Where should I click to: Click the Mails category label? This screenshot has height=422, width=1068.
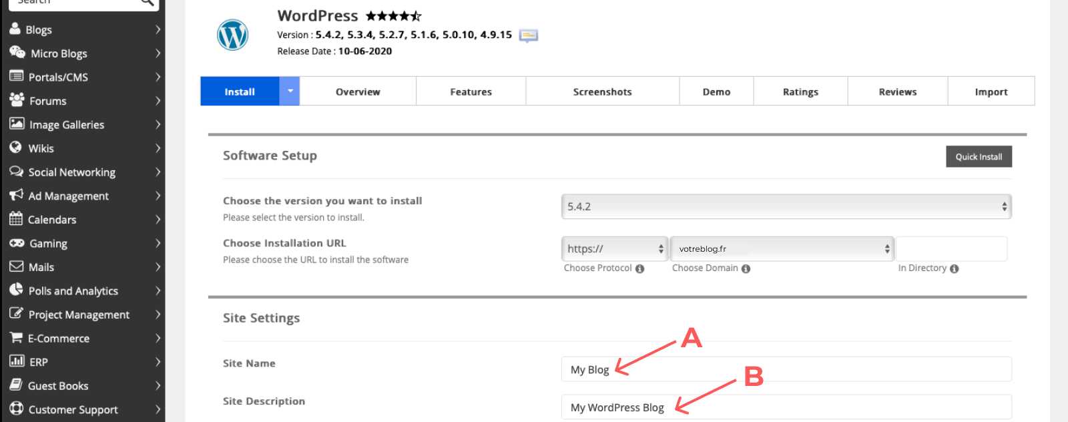pyautogui.click(x=41, y=267)
